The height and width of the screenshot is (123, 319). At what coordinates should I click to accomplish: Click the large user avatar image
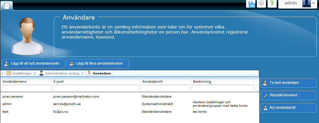[x=26, y=36]
